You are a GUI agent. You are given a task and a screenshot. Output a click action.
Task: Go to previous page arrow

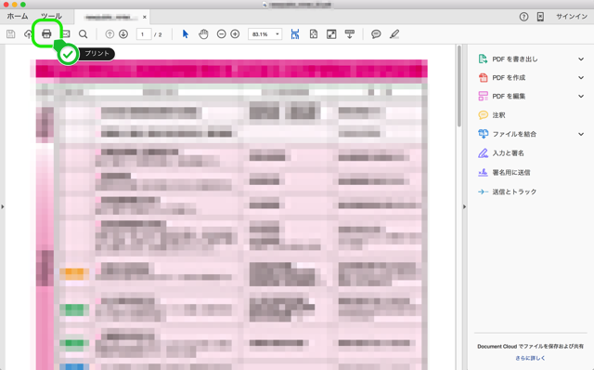pyautogui.click(x=110, y=34)
